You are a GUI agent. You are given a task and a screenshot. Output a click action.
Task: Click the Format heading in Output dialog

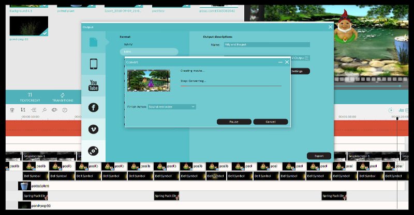[x=125, y=37]
